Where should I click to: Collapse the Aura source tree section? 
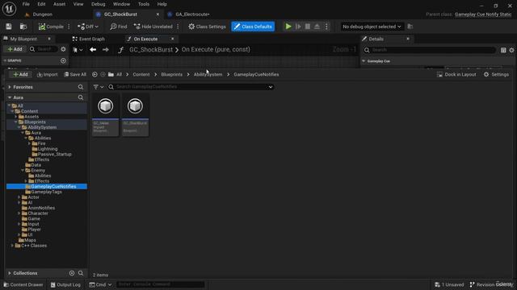[10, 97]
